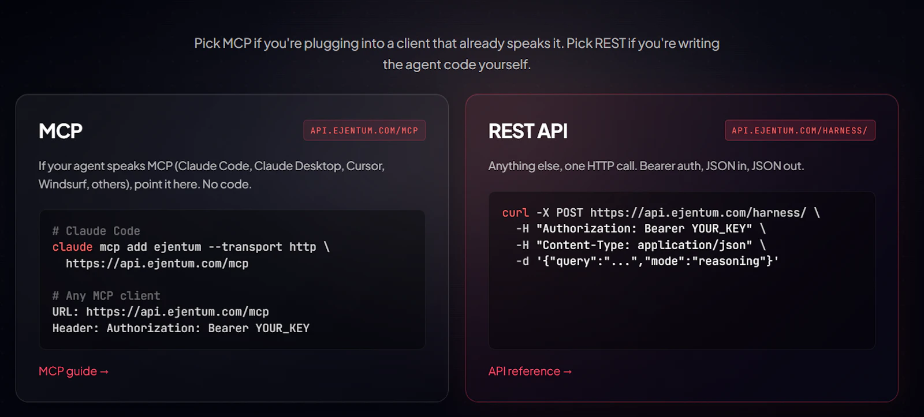924x417 pixels.
Task: Click the API.EJENTUM.COM/MCP badge
Action: [x=364, y=130]
